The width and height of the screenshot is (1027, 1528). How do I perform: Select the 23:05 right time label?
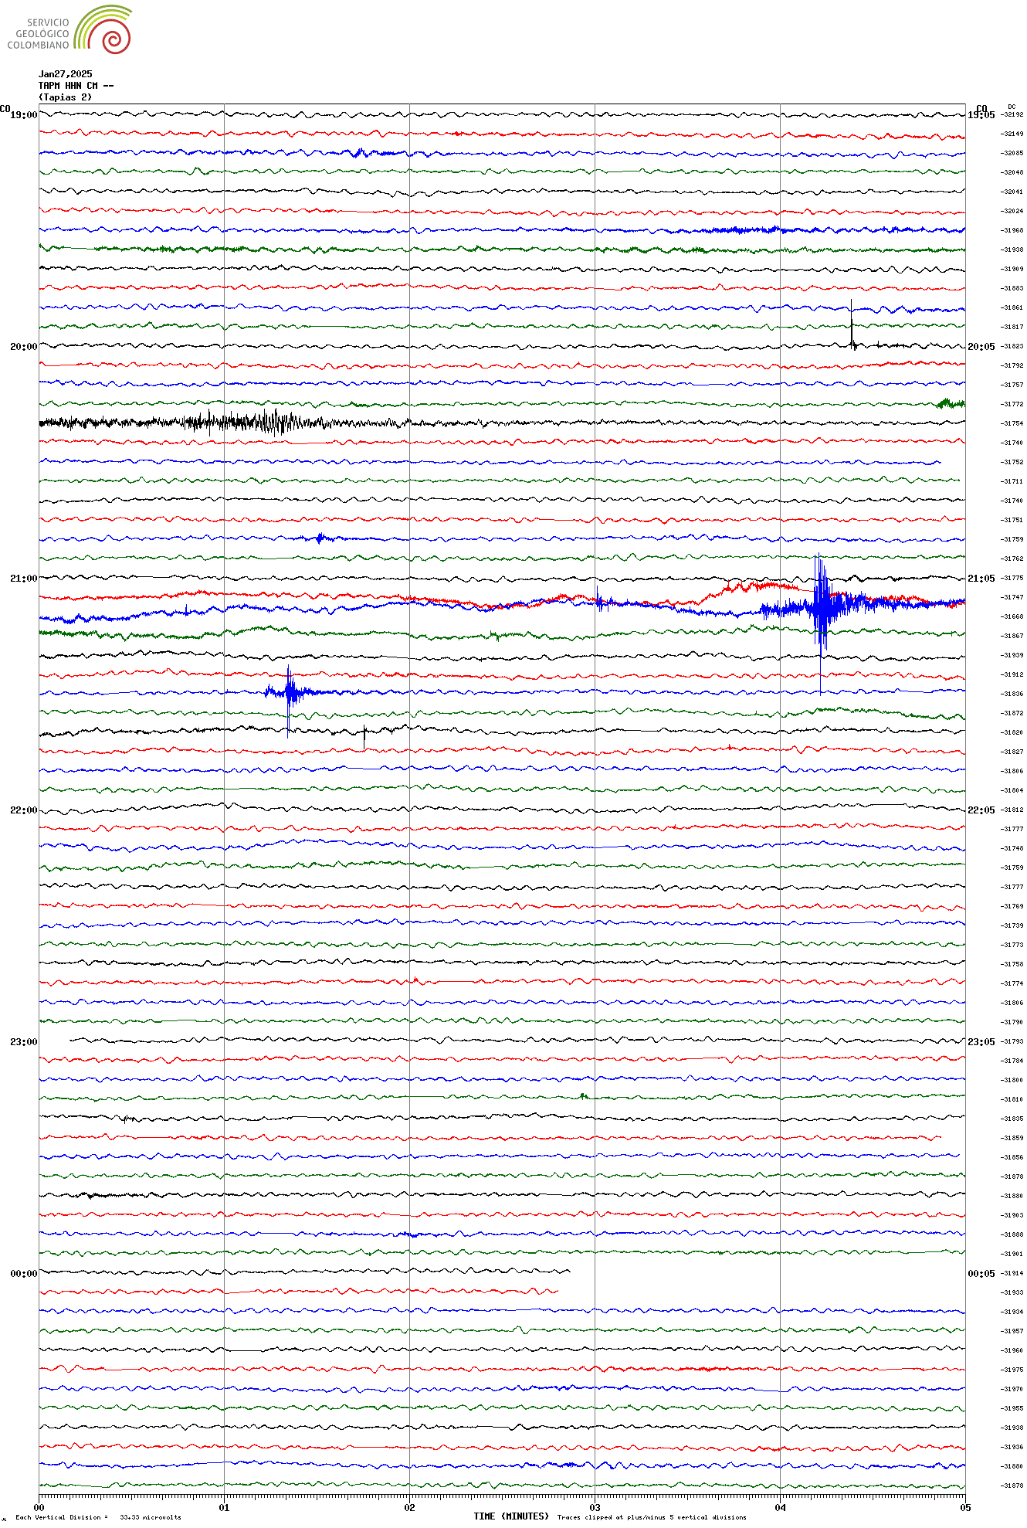click(981, 1042)
